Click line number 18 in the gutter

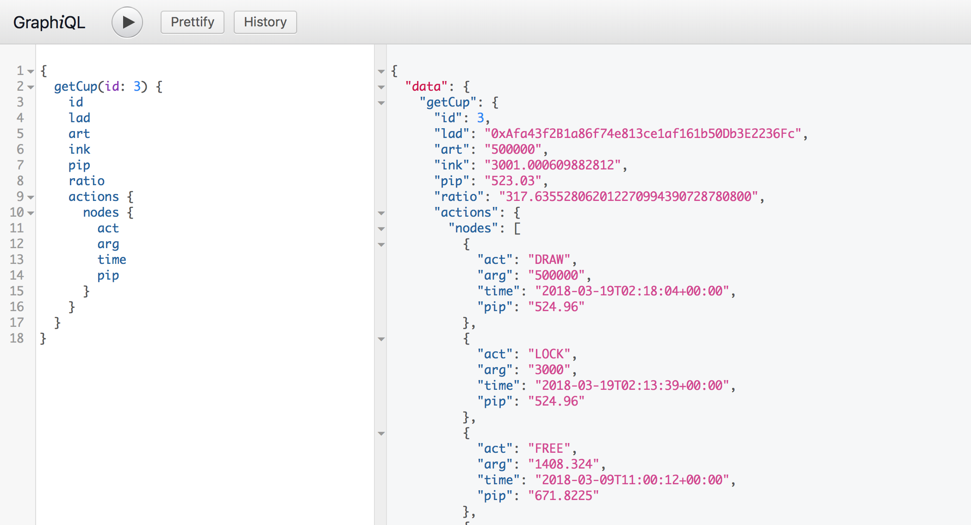[17, 338]
